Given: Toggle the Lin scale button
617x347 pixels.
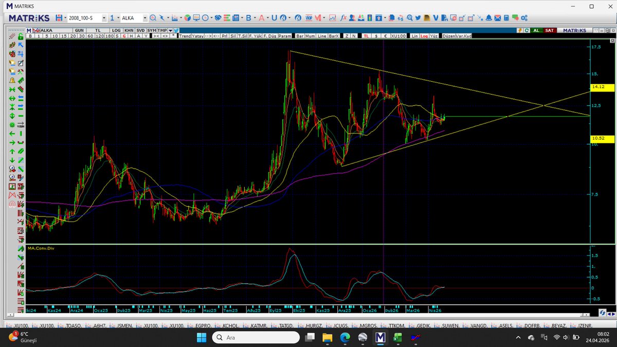Looking at the screenshot, I should (x=414, y=36).
